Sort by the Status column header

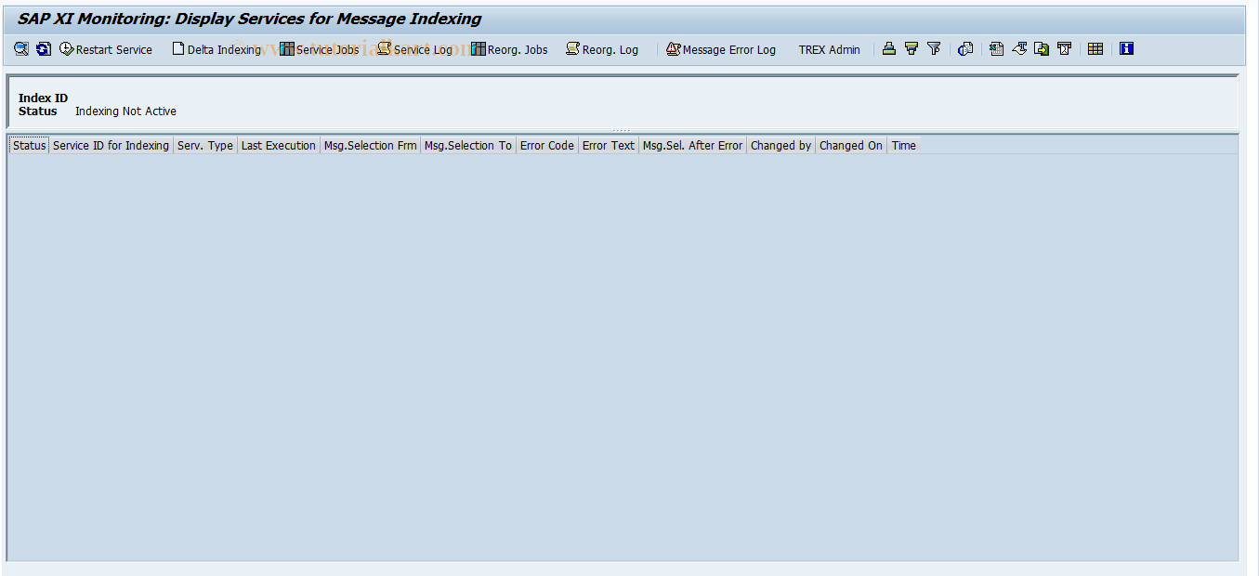[29, 145]
